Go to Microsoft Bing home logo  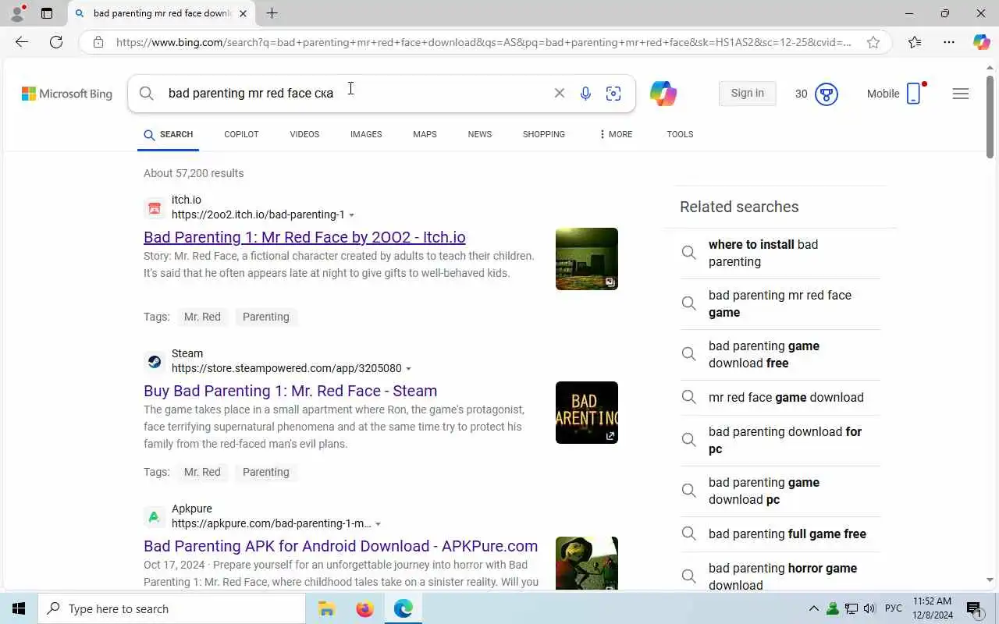tap(67, 94)
